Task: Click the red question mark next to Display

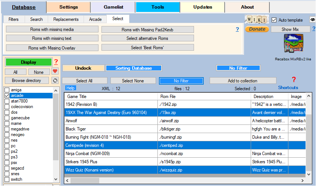Action: pos(56,62)
